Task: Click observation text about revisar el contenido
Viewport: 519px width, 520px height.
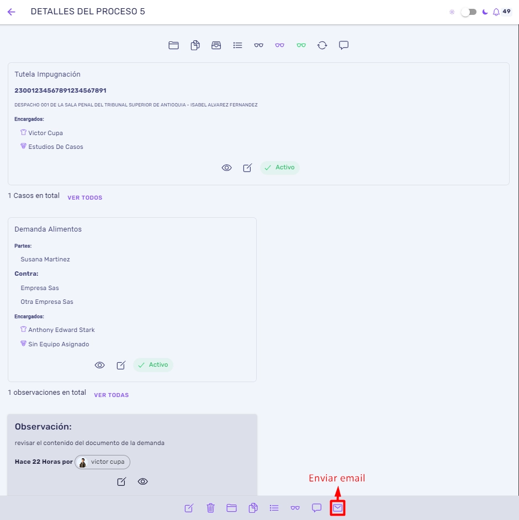Action: coord(89,443)
